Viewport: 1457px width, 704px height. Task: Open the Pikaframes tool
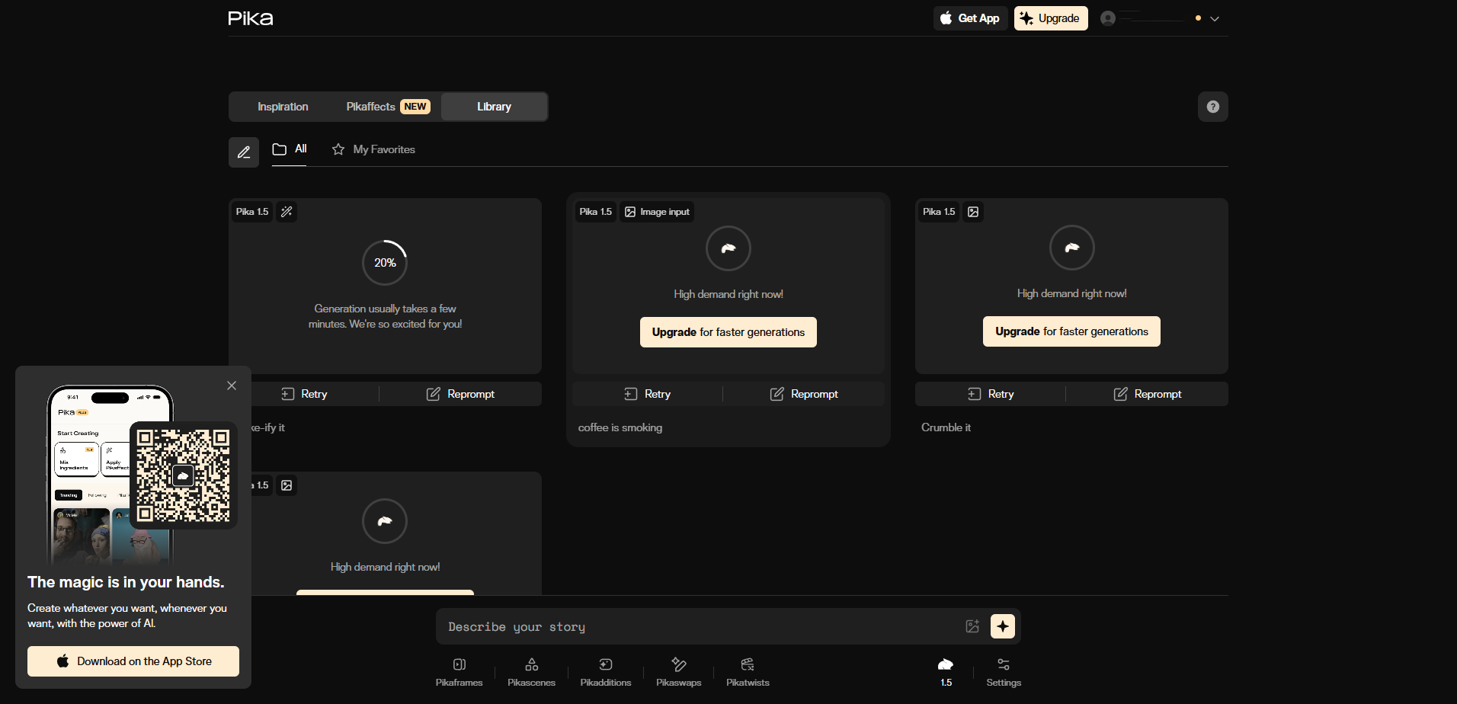pos(459,672)
